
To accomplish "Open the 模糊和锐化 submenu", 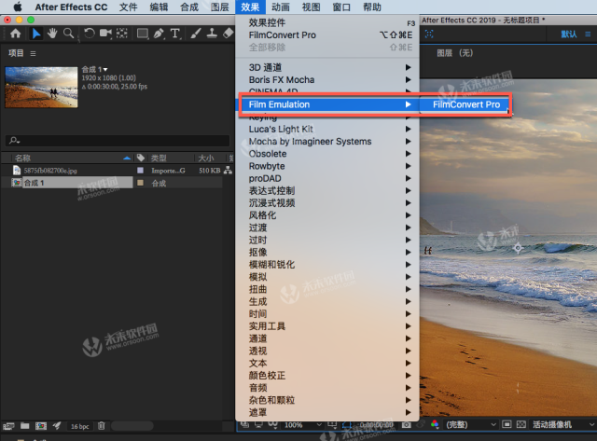I will pos(327,265).
